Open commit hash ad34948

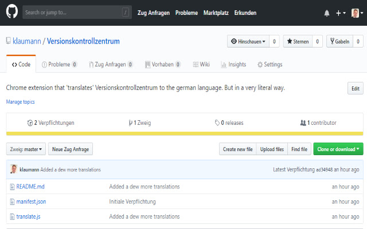point(324,169)
